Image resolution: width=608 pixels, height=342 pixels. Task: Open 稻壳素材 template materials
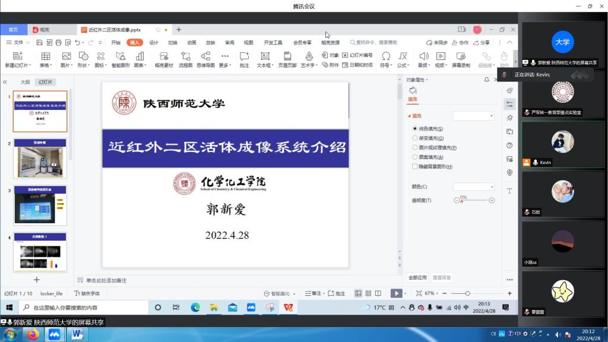point(164,60)
